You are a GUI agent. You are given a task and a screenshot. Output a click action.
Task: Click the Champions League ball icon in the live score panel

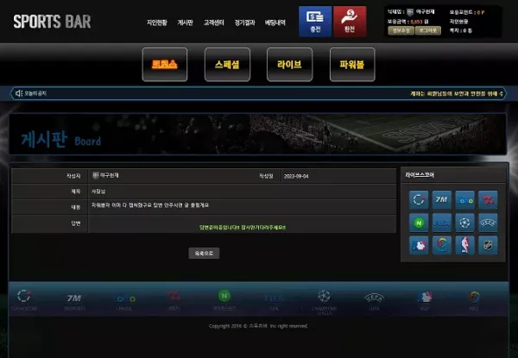(464, 223)
